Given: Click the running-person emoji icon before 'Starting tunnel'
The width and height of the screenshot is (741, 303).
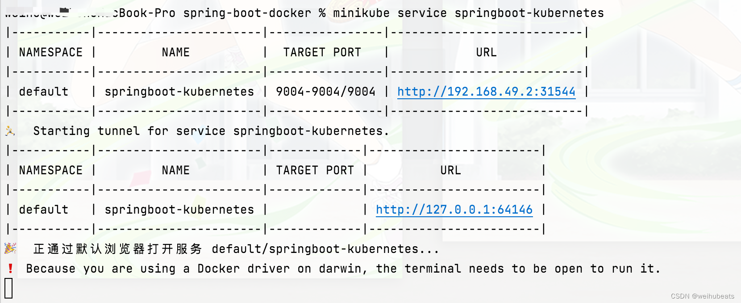Looking at the screenshot, I should pyautogui.click(x=10, y=131).
